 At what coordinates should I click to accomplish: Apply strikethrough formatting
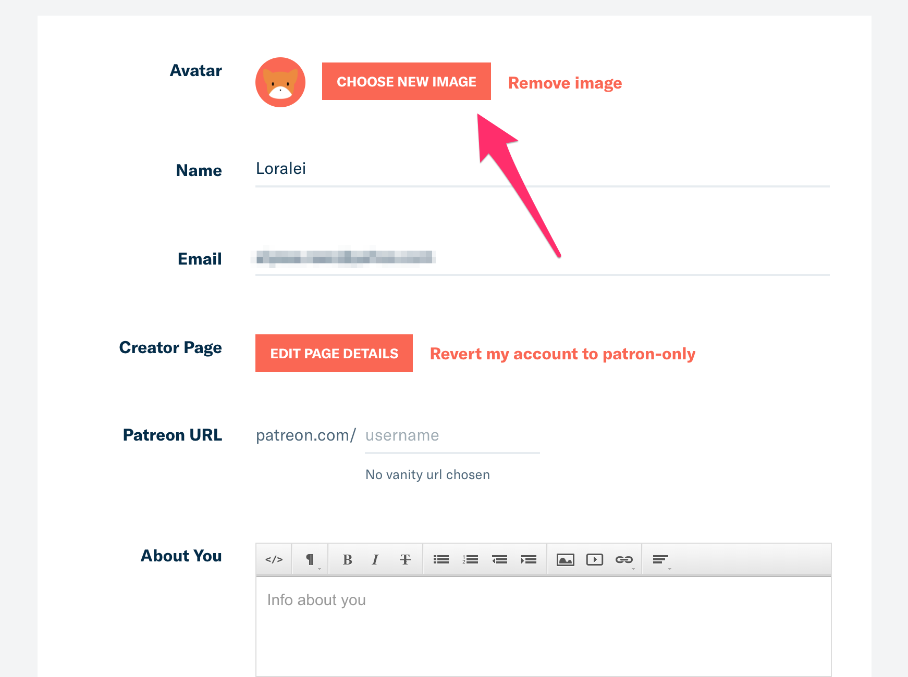(405, 560)
